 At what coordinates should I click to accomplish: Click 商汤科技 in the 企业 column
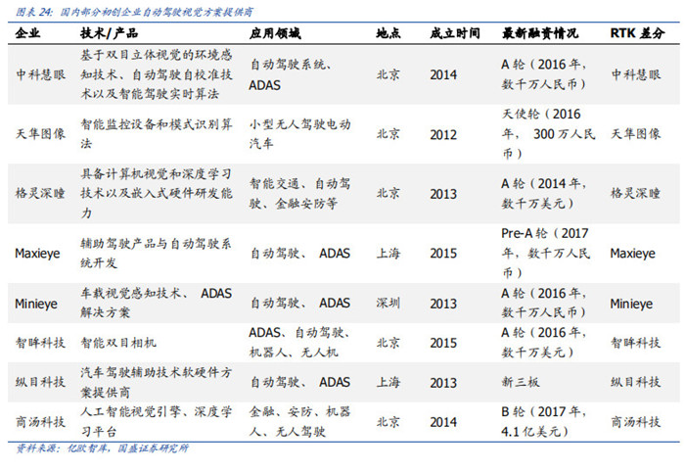tap(41, 422)
